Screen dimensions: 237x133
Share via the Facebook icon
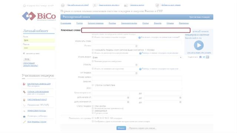tap(200, 57)
